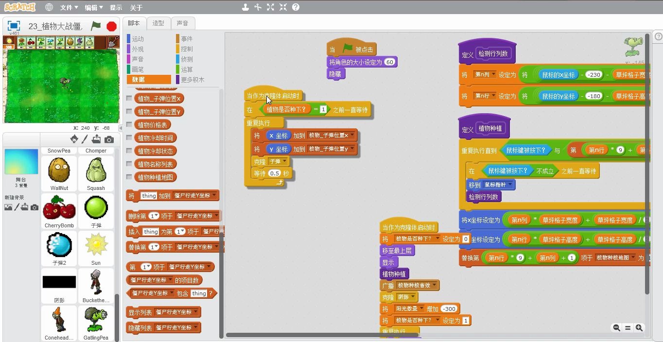The width and height of the screenshot is (663, 342).
Task: Open 外观 block category
Action: click(x=138, y=49)
